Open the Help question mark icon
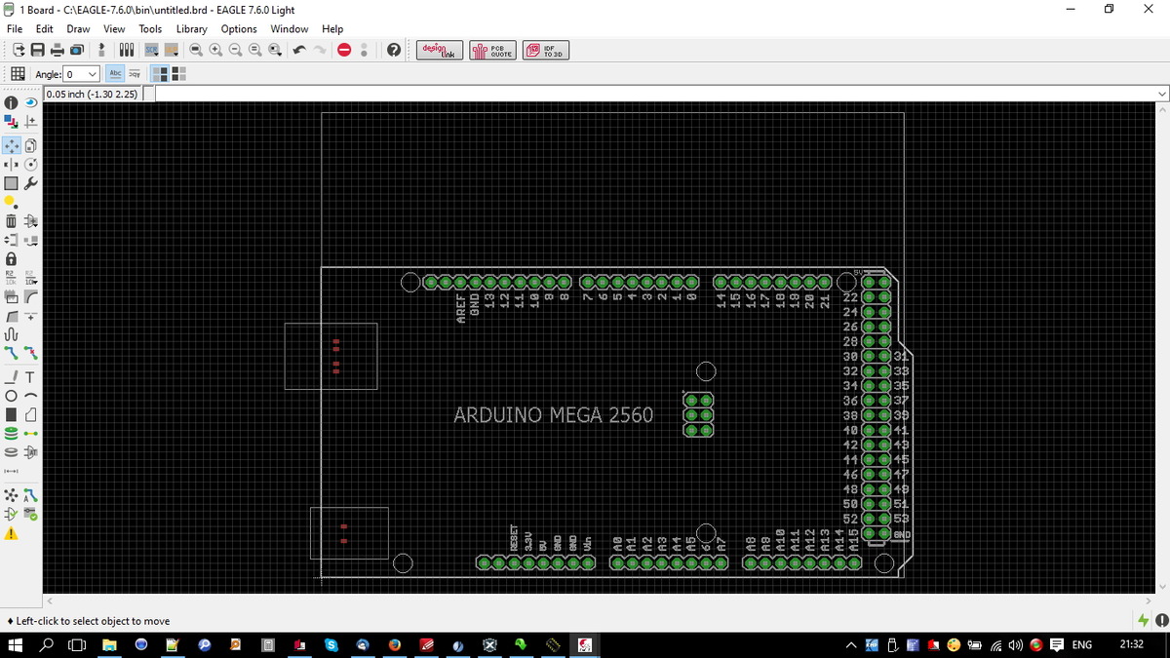The image size is (1170, 658). pos(394,50)
